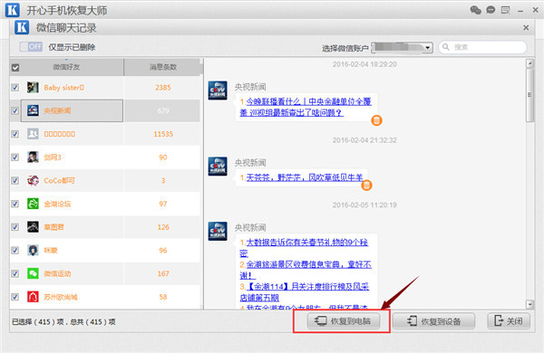Click the red 苏州欧尚城 icon

pyautogui.click(x=33, y=297)
